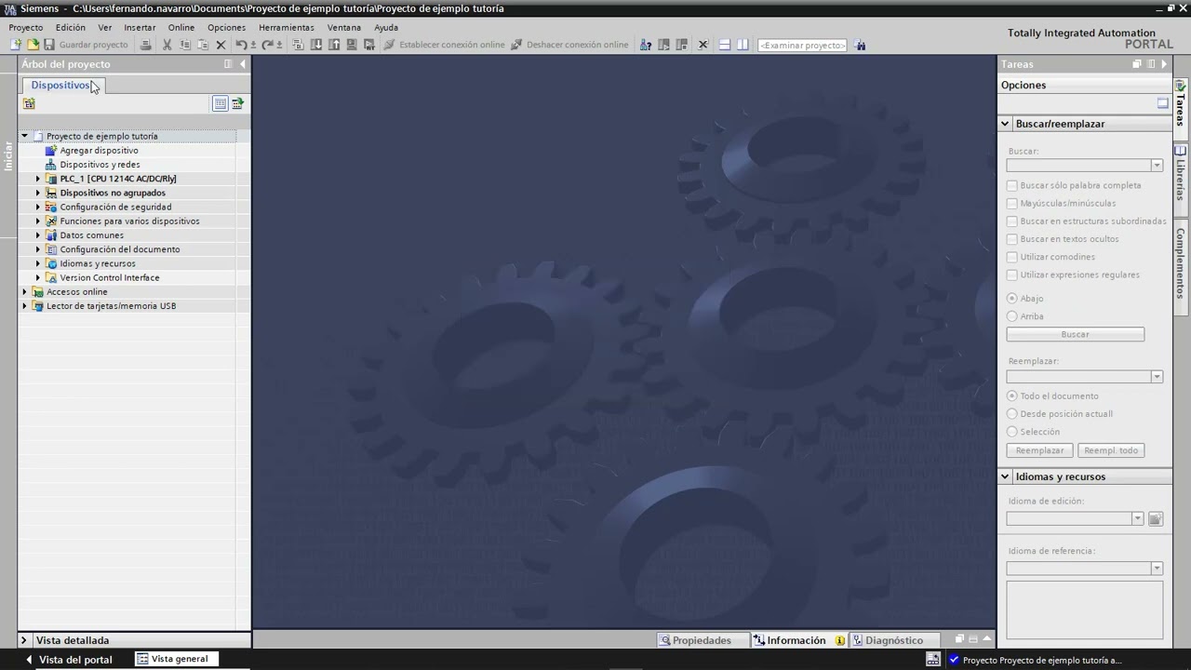Collapse project tree with arrow icon
This screenshot has width=1191, height=670.
pyautogui.click(x=243, y=64)
